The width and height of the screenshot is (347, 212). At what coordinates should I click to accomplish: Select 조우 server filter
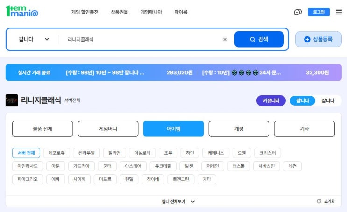click(x=168, y=153)
